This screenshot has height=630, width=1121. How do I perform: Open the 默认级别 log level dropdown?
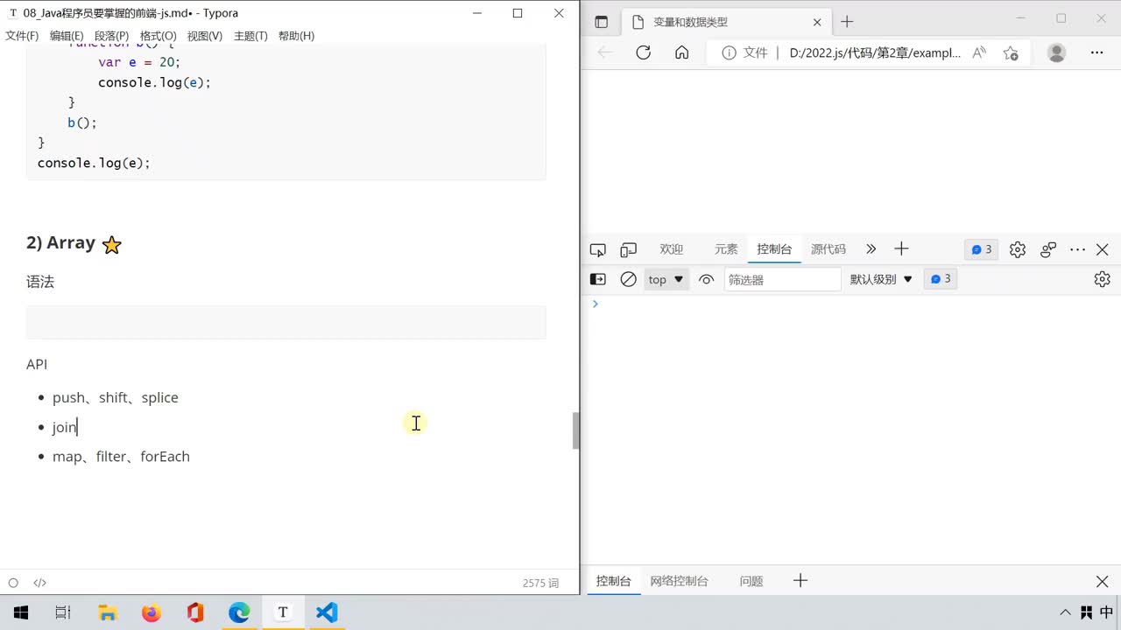pos(881,279)
